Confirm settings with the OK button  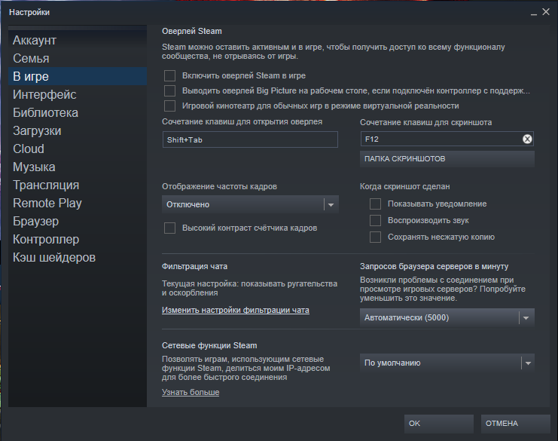(439, 424)
